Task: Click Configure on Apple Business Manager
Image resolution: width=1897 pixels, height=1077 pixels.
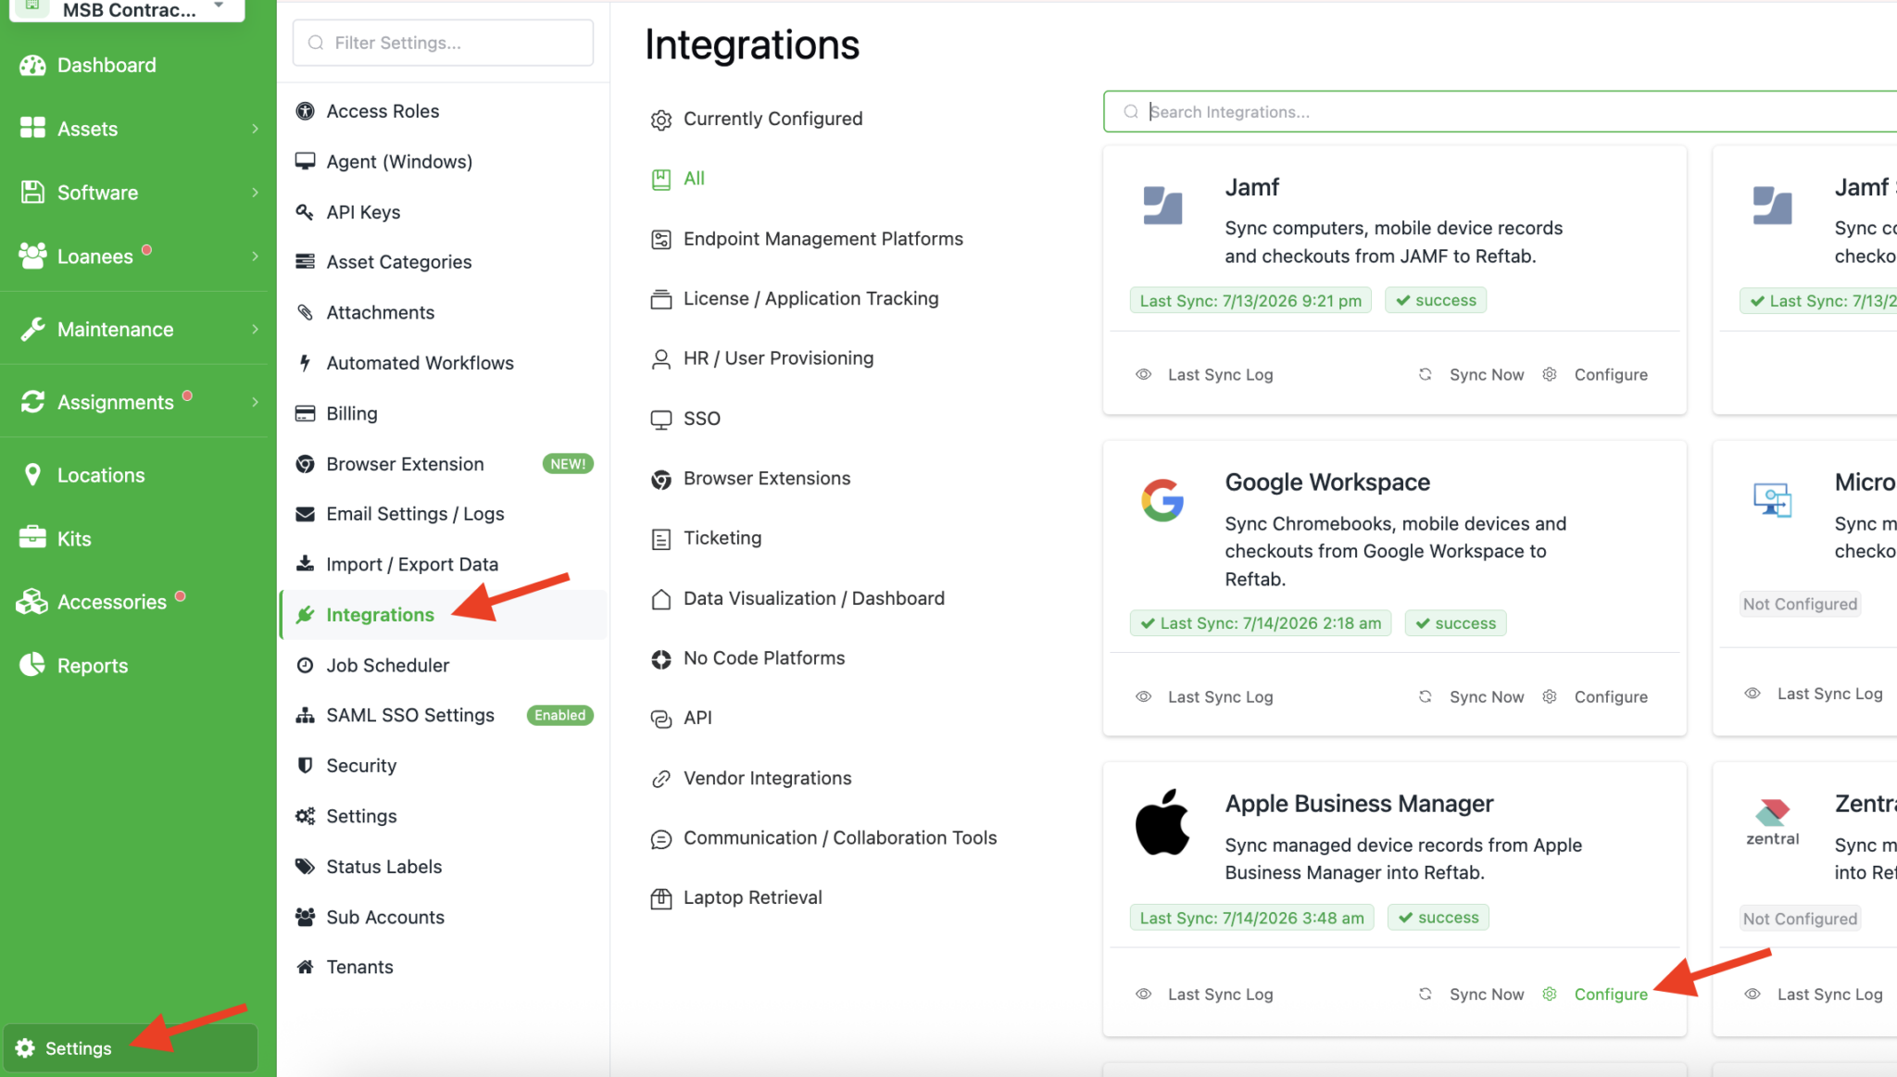Action: [1611, 994]
